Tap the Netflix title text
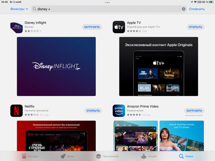The image size is (215, 161). point(29,106)
